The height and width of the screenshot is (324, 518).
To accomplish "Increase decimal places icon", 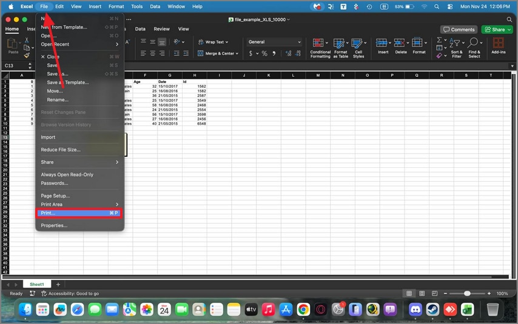I will coord(288,53).
